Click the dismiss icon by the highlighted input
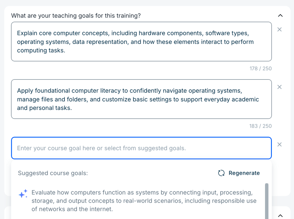The width and height of the screenshot is (294, 219). [x=279, y=144]
